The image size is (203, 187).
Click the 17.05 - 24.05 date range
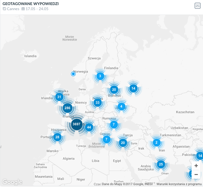tap(37, 9)
